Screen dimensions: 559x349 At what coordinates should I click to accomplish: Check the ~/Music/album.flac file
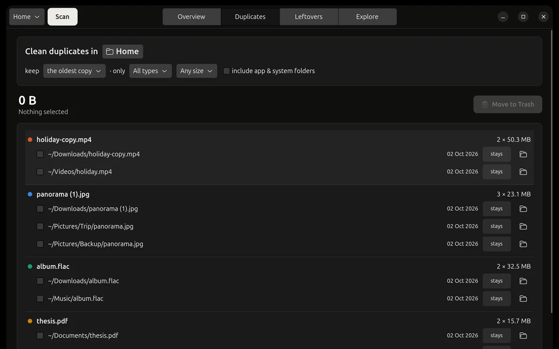[x=40, y=298]
